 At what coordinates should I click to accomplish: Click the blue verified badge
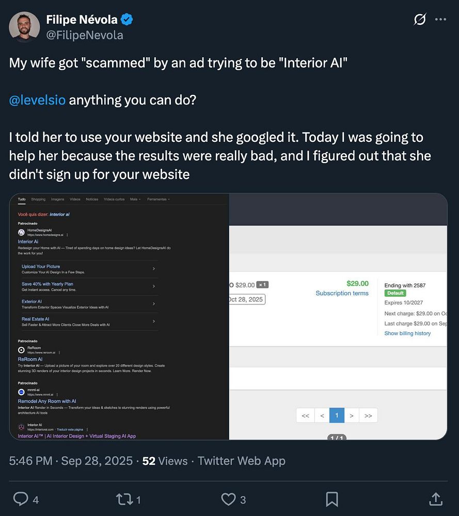tap(127, 20)
